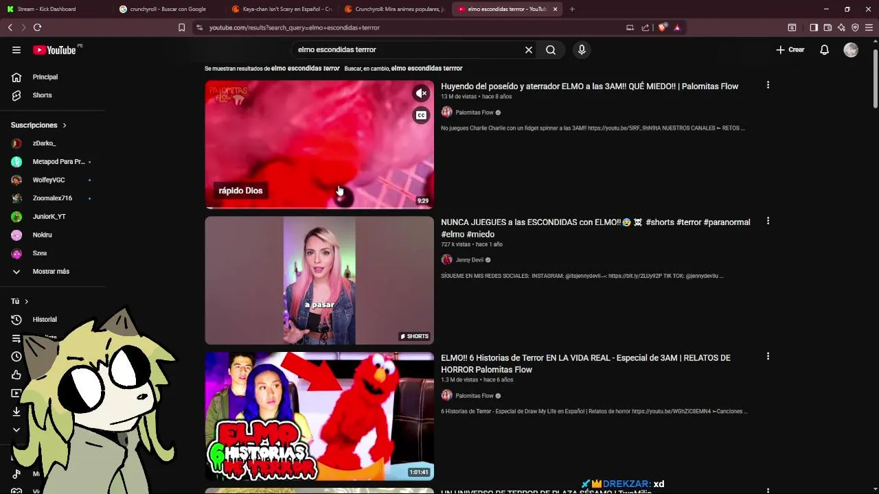Image resolution: width=879 pixels, height=494 pixels.
Task: Toggle captions on the preview with CC
Action: click(421, 115)
